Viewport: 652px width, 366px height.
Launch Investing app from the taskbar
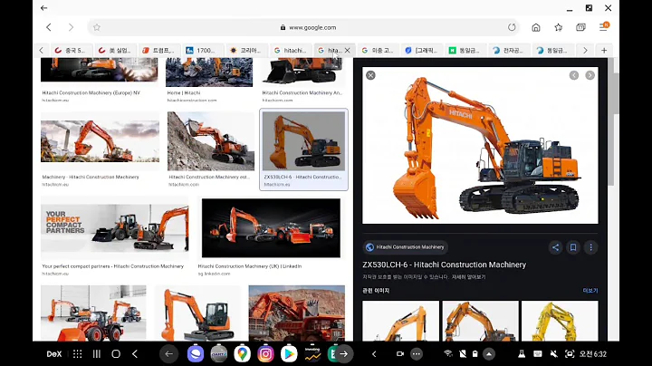[312, 354]
